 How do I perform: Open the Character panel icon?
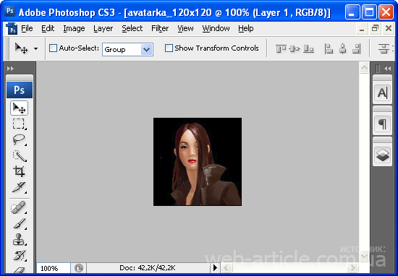tap(382, 92)
